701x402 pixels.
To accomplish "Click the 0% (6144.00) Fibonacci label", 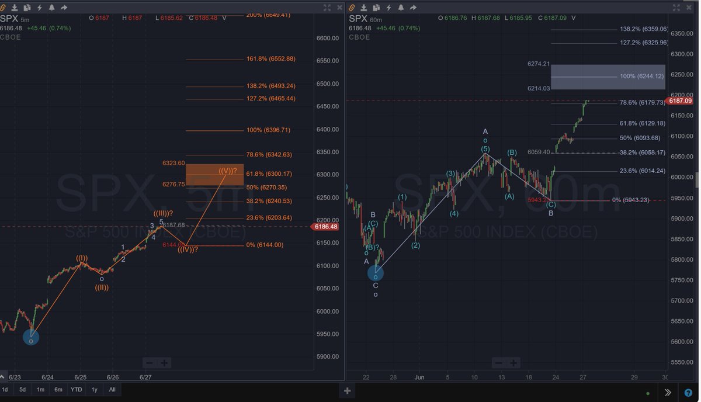I will pyautogui.click(x=265, y=245).
